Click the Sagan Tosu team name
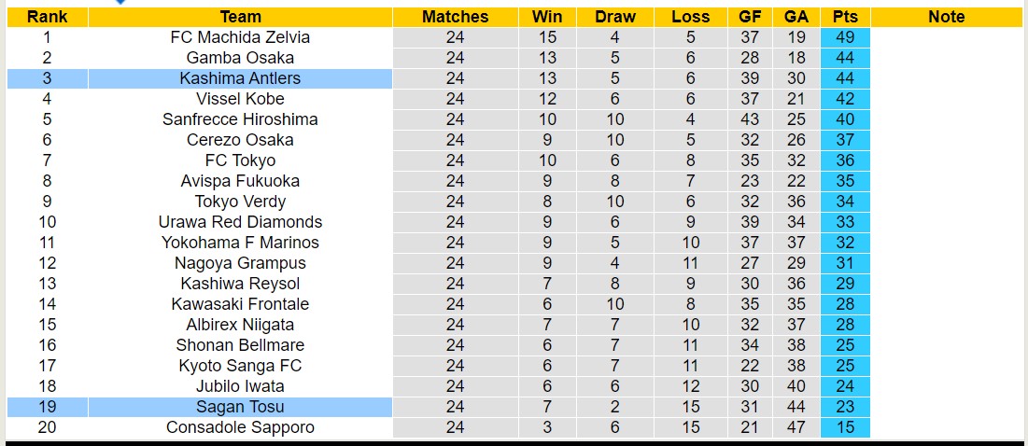Screen dimensions: 1028x446 pyautogui.click(x=240, y=407)
